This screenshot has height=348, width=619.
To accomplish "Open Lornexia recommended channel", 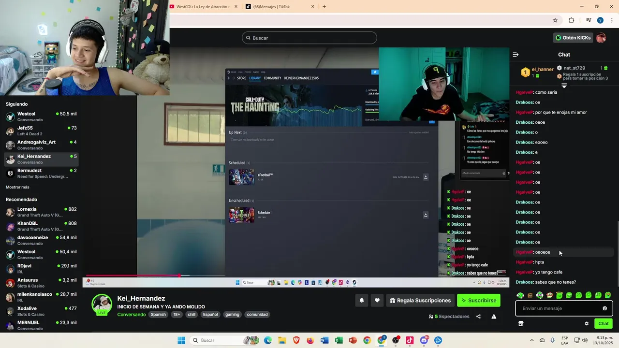I will (41, 212).
